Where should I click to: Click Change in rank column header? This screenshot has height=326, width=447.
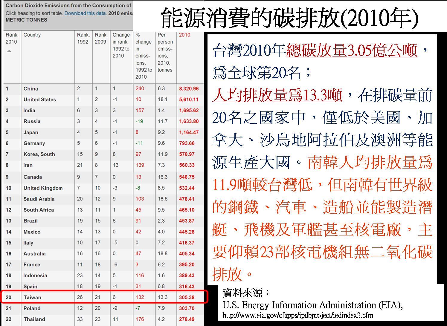(121, 45)
